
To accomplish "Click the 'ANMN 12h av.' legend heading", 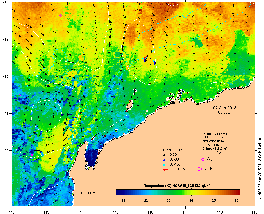I will click(172, 150).
